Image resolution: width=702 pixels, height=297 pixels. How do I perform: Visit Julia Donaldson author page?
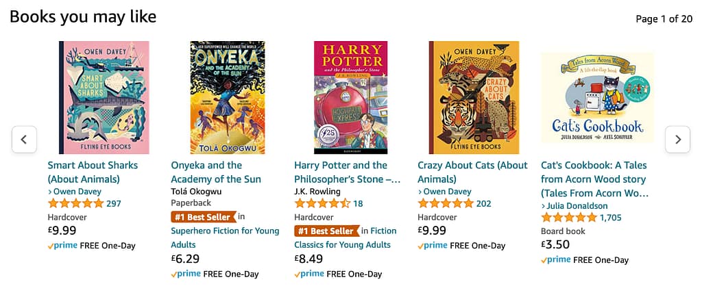pos(577,205)
